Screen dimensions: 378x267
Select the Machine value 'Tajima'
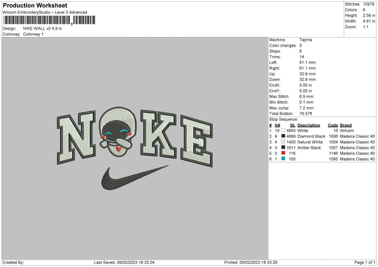tap(306, 40)
